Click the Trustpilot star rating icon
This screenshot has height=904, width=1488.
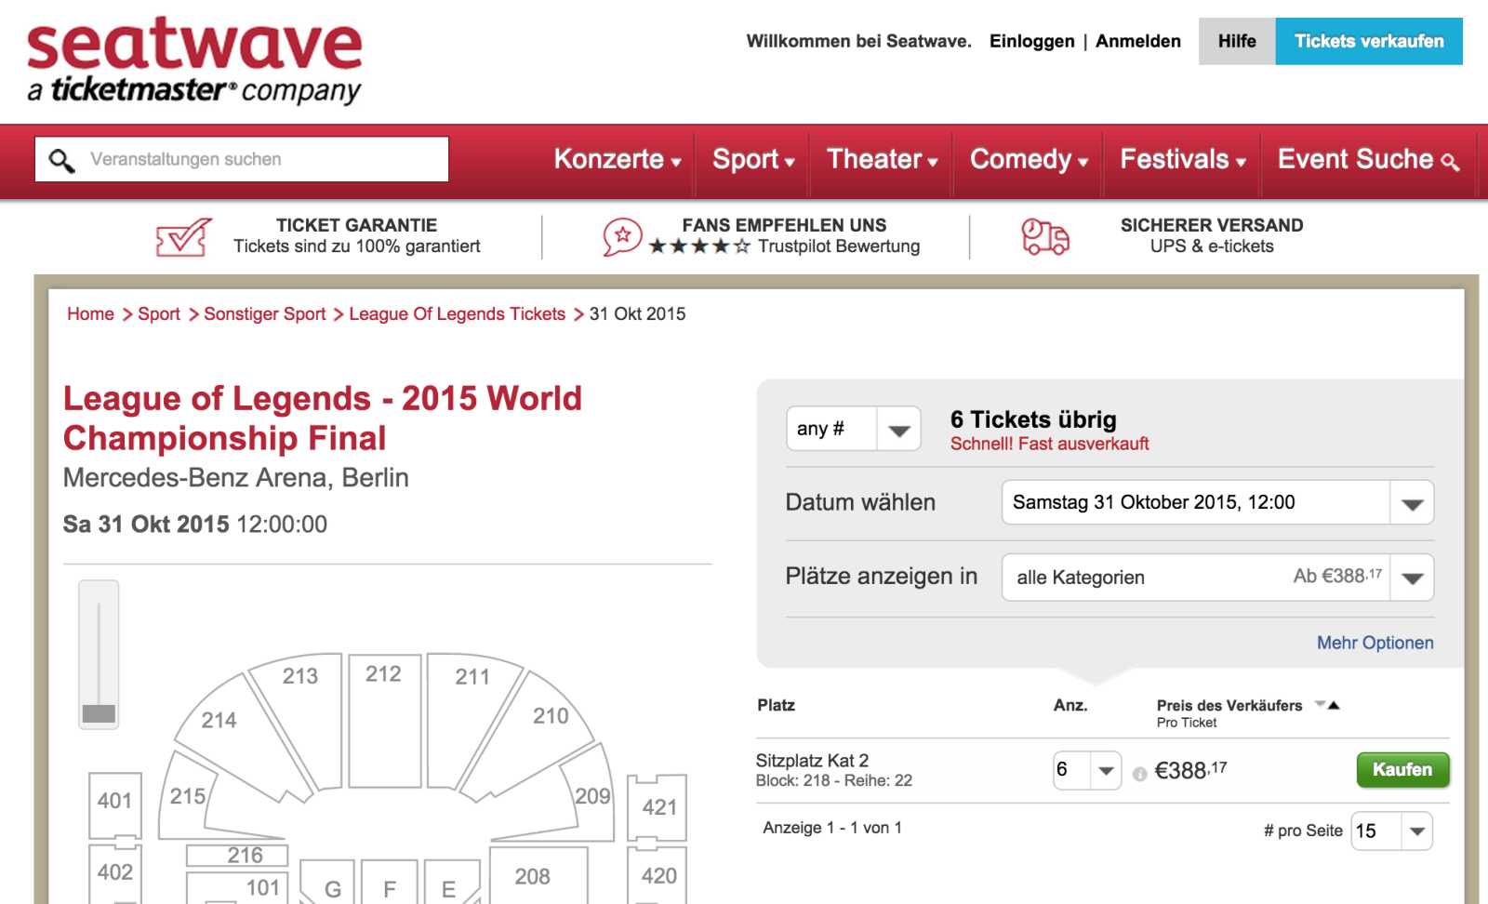(622, 236)
